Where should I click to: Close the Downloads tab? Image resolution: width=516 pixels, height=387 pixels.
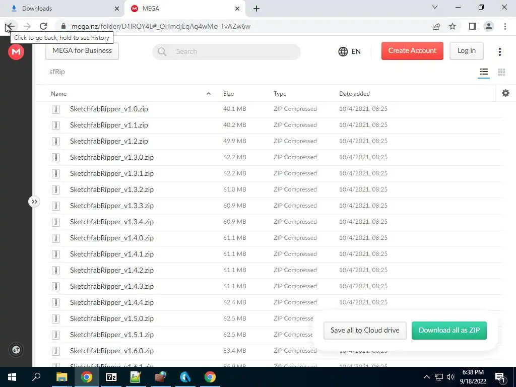tap(117, 9)
